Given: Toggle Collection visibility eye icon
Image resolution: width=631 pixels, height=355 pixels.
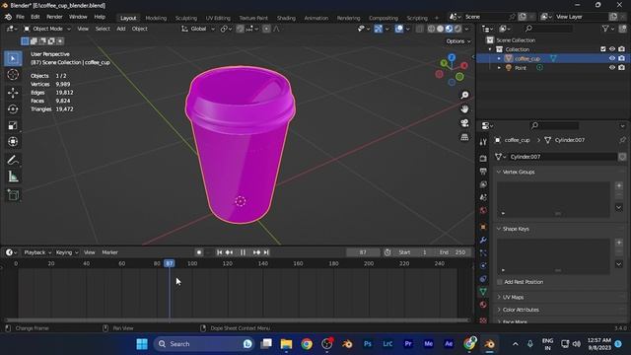Looking at the screenshot, I should (x=612, y=49).
